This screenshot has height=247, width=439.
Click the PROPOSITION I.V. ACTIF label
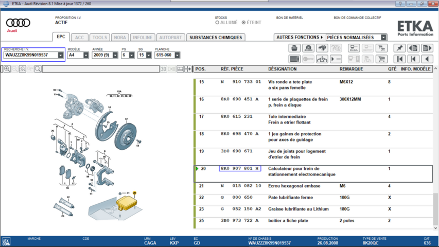pyautogui.click(x=68, y=20)
